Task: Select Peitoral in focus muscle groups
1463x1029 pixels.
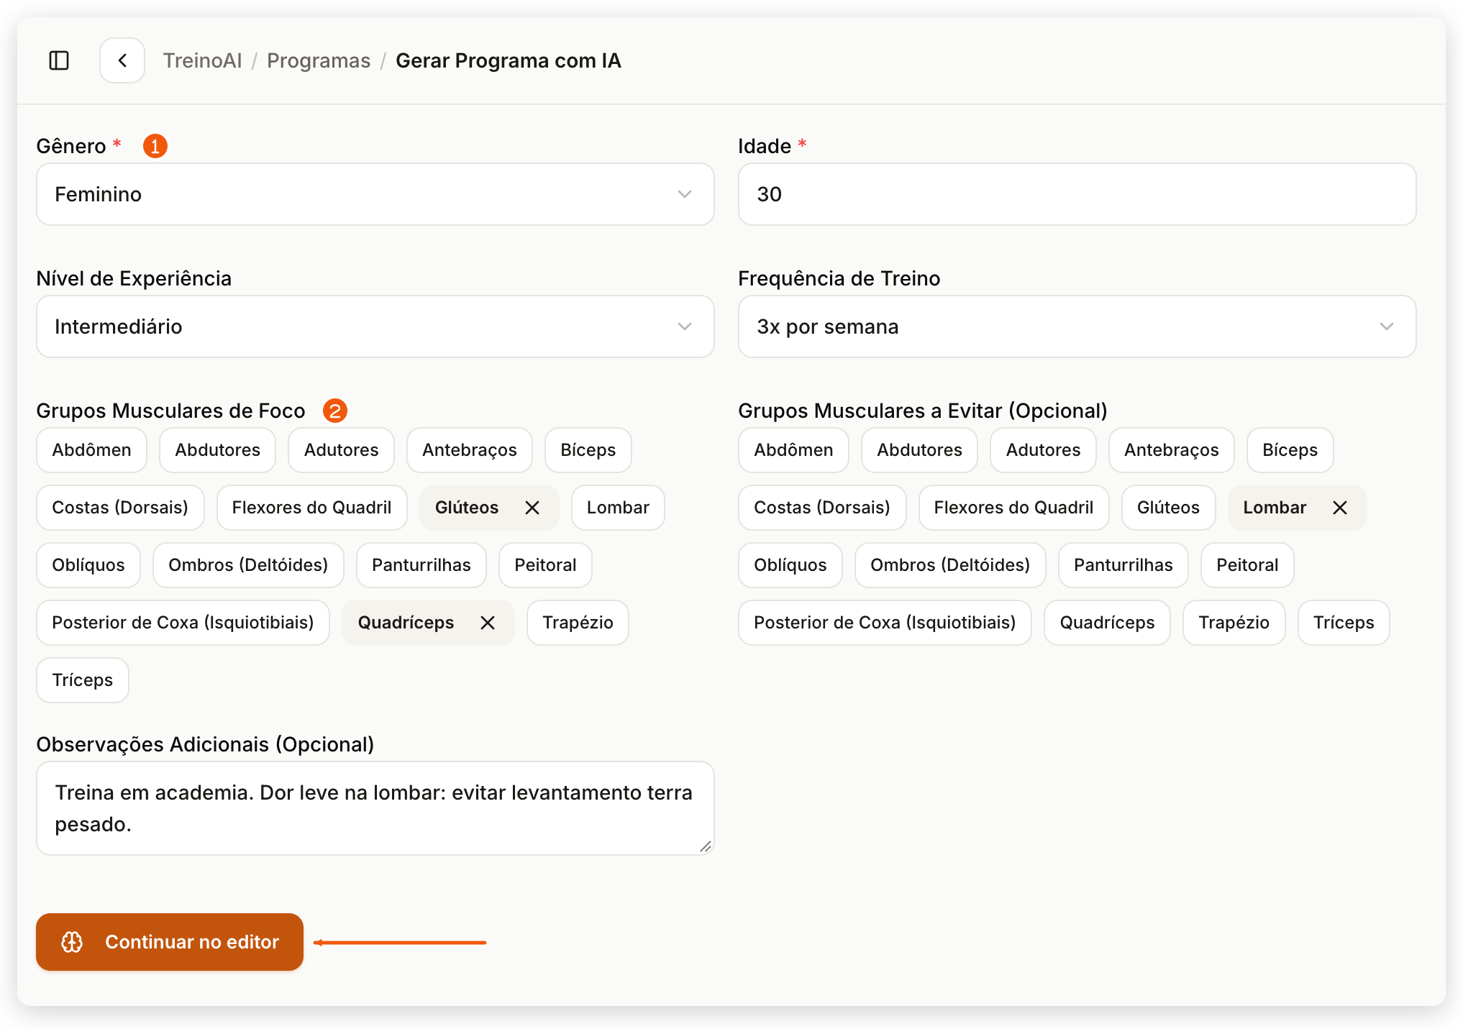Action: point(545,565)
